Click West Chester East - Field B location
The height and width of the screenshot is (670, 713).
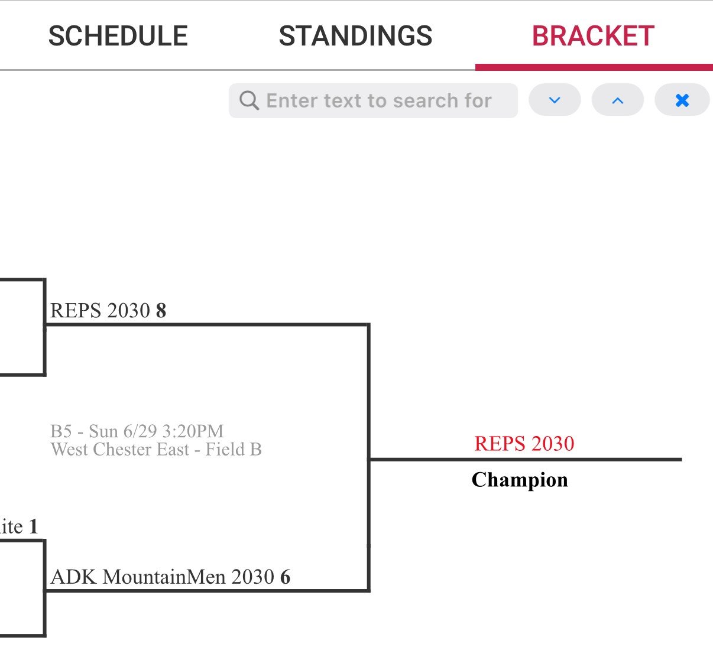point(156,450)
